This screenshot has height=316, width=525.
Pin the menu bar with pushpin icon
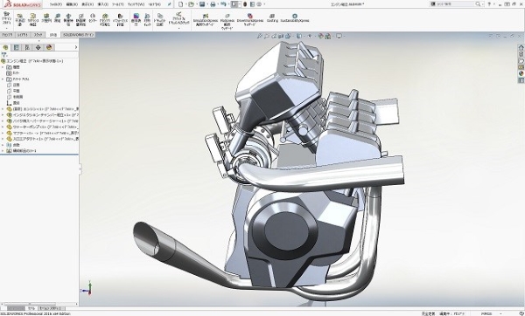pos(170,4)
